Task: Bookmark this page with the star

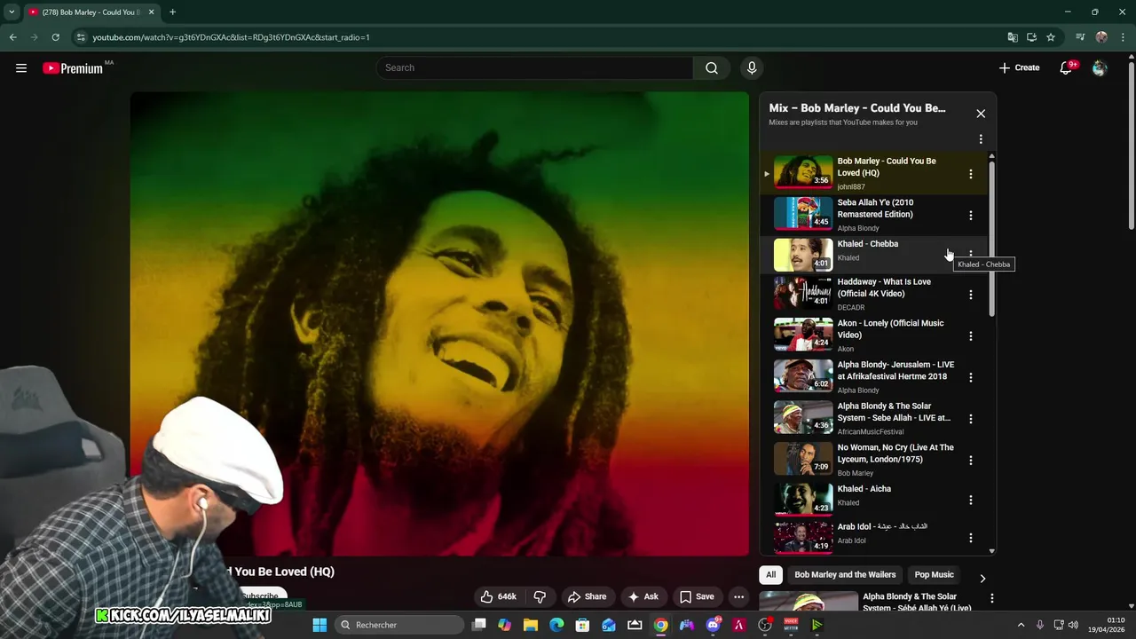Action: click(1051, 37)
